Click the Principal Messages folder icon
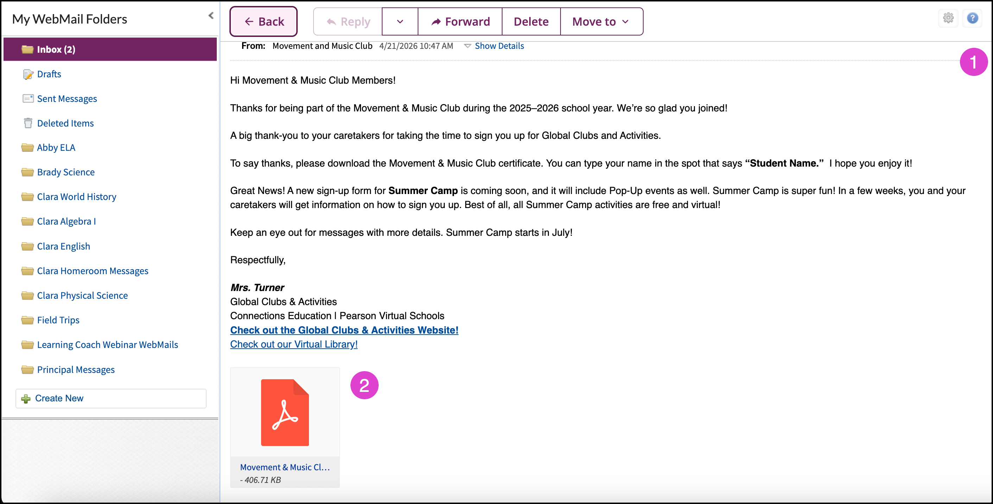993x504 pixels. coord(27,370)
